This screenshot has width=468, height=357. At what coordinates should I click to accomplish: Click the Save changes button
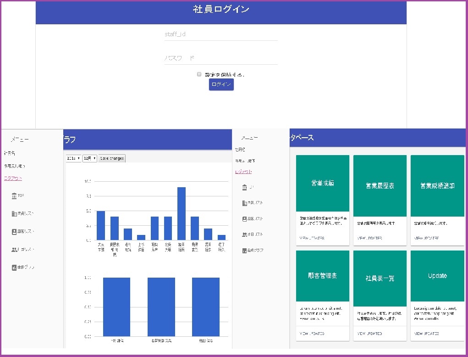[111, 158]
